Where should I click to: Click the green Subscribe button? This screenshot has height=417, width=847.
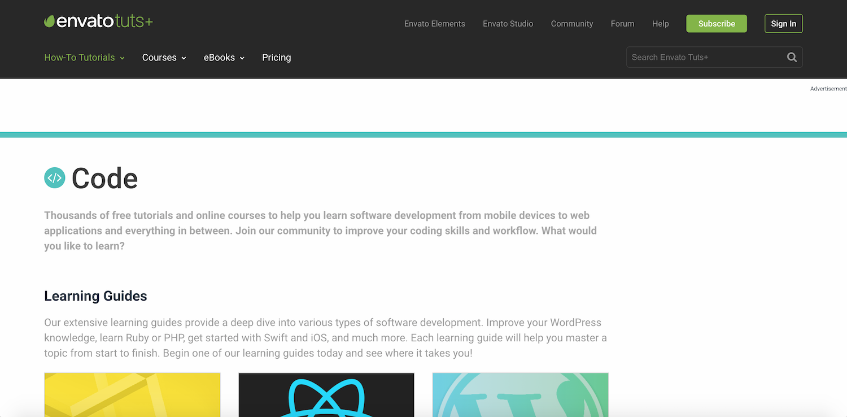tap(717, 24)
